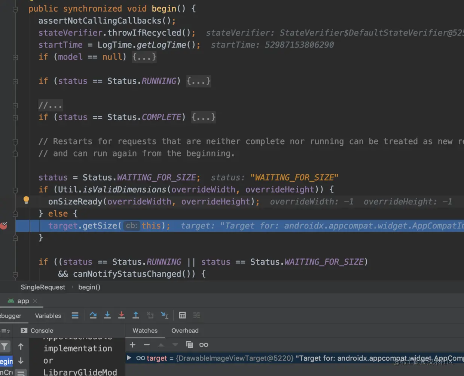This screenshot has height=376, width=464.
Task: Add a new watch with plus icon
Action: [x=132, y=345]
